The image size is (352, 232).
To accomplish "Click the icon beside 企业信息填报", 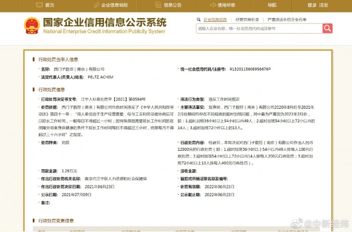I will [x=96, y=5].
